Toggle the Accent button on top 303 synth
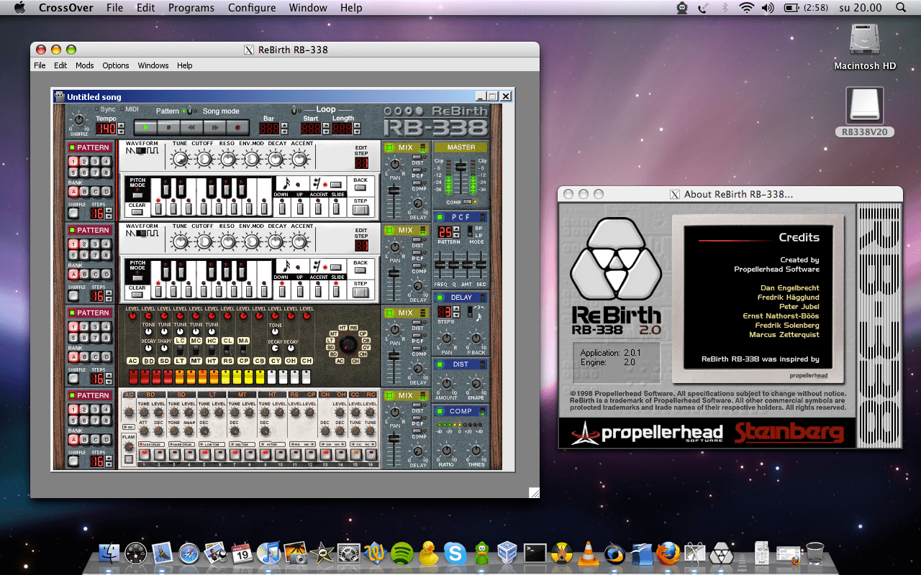Image resolution: width=921 pixels, height=575 pixels. [319, 208]
